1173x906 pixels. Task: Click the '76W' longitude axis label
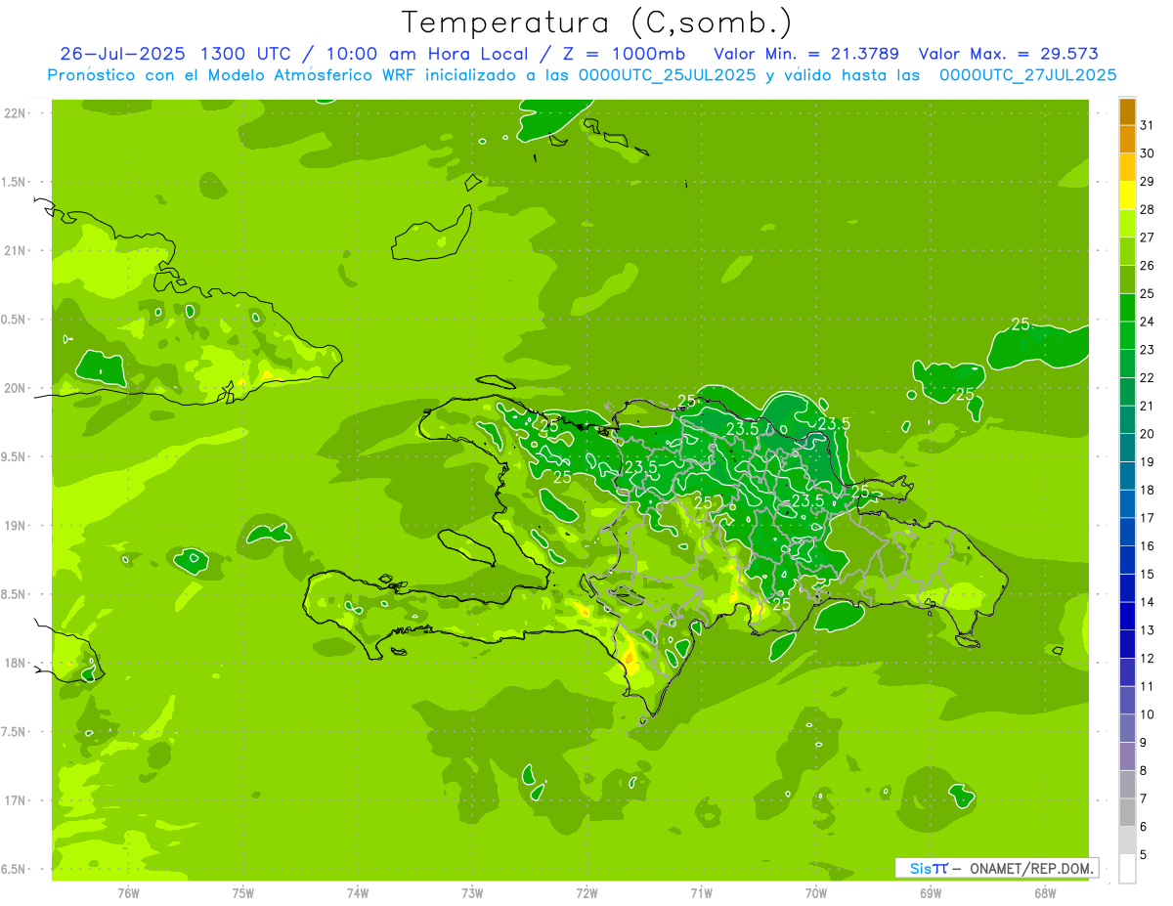click(x=128, y=893)
